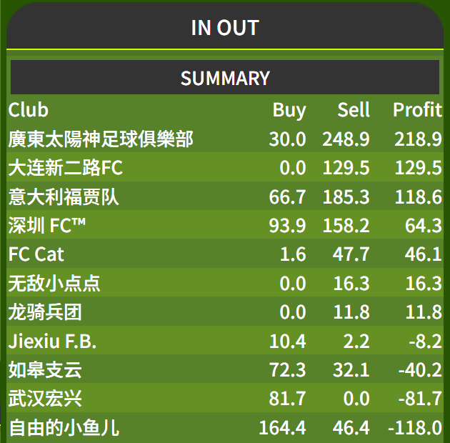The image size is (450, 443).
Task: Click the FC Cat club name
Action: pos(36,254)
